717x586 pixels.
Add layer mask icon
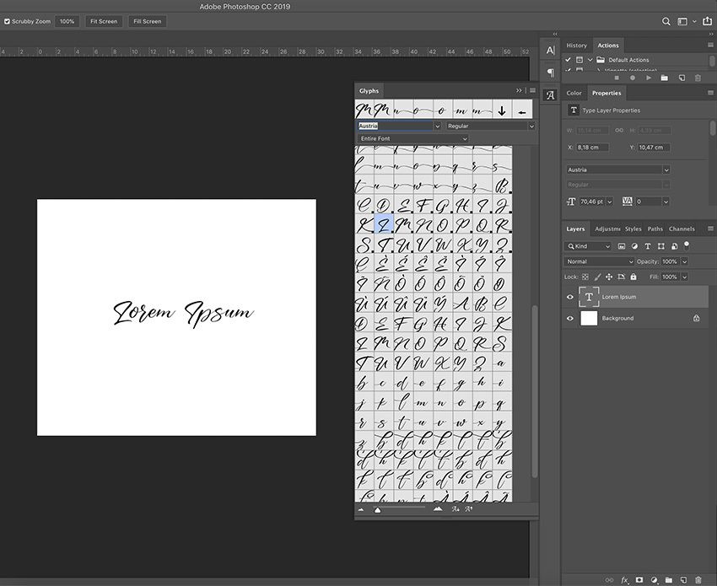pos(639,580)
